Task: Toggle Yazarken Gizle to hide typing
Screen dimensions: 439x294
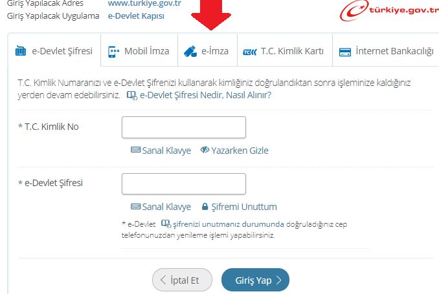Action: click(234, 151)
